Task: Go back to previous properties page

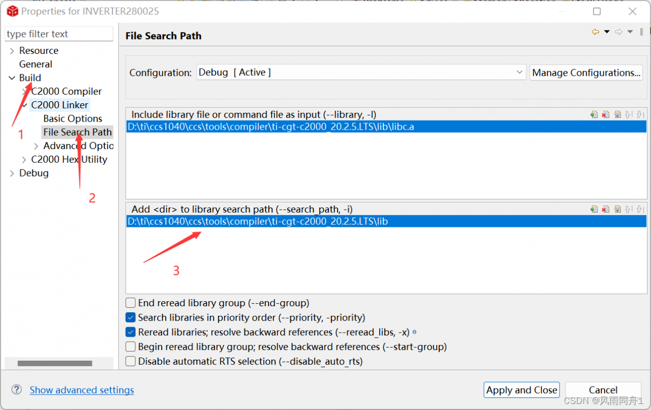Action: 595,32
